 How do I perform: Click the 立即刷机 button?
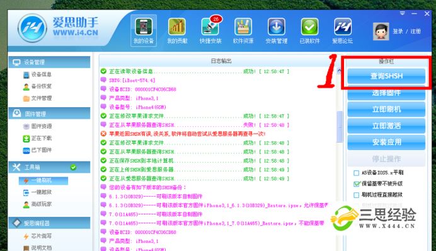click(386, 109)
